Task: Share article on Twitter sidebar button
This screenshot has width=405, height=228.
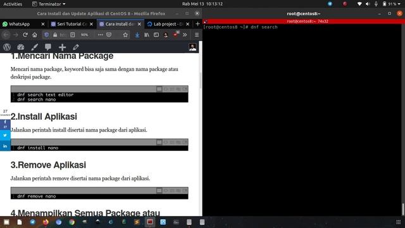Action: click(x=5, y=135)
